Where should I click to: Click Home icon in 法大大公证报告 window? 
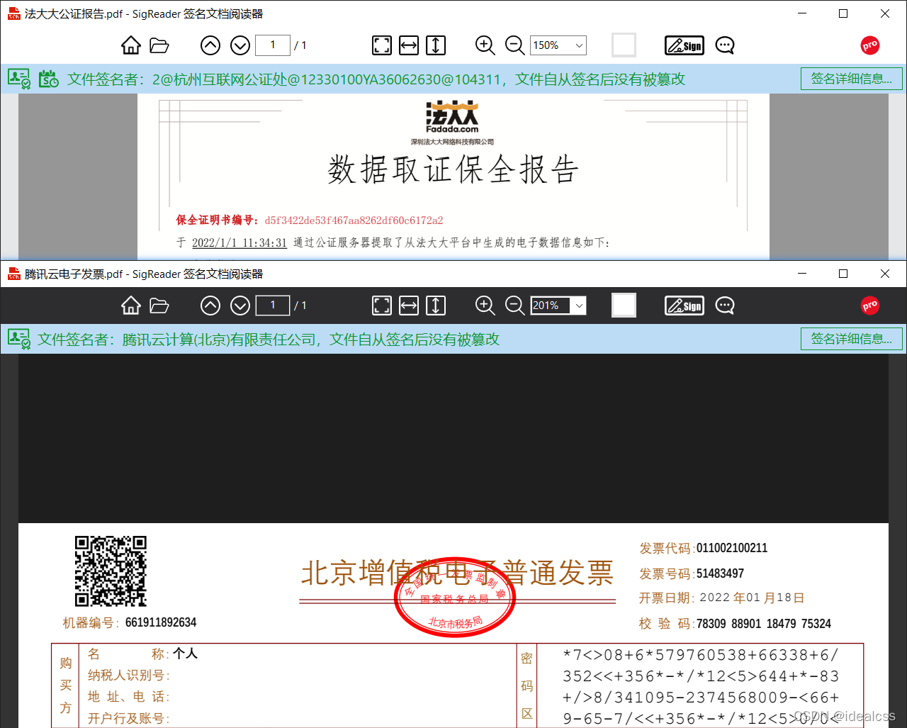tap(131, 45)
